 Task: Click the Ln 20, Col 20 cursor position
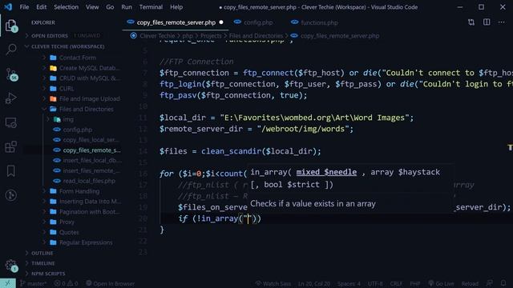(313, 283)
